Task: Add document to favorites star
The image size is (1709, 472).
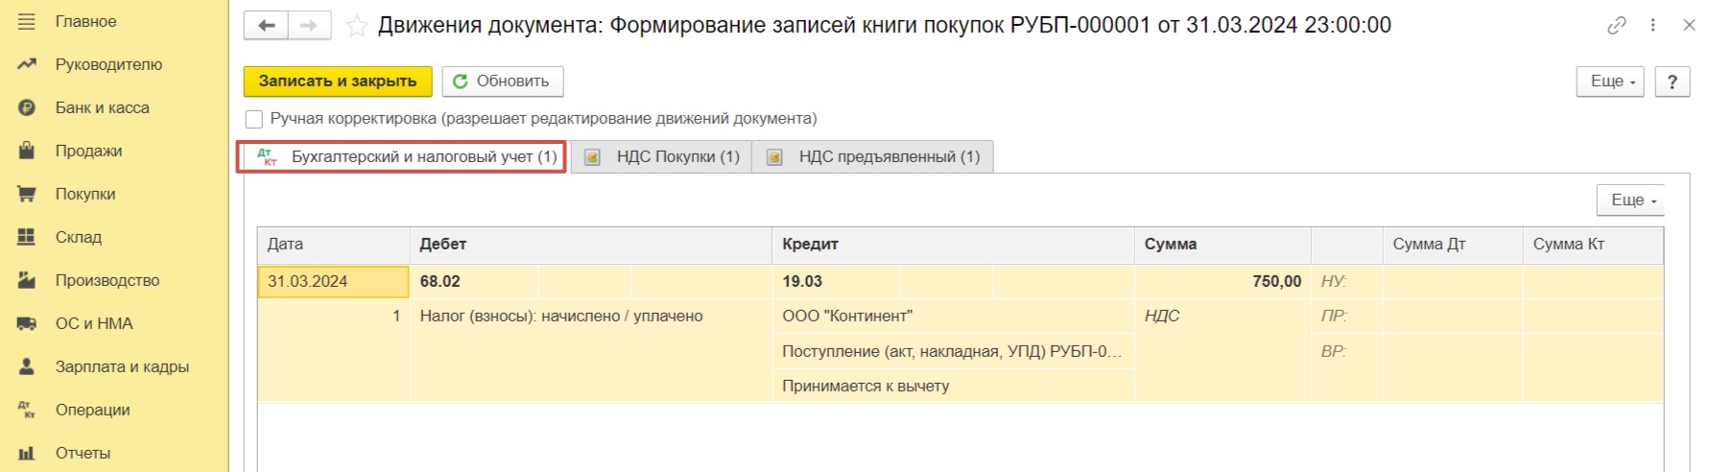Action: 357,26
